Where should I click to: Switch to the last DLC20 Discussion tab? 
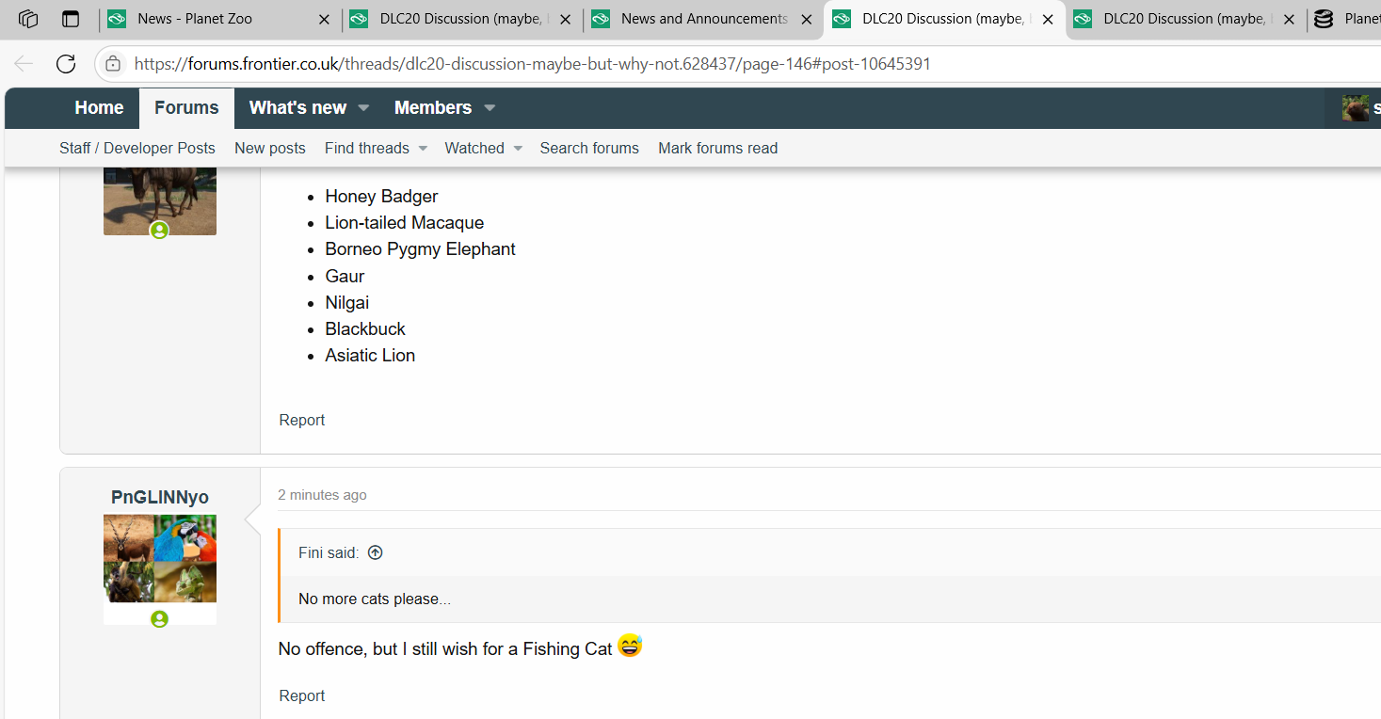point(1186,19)
